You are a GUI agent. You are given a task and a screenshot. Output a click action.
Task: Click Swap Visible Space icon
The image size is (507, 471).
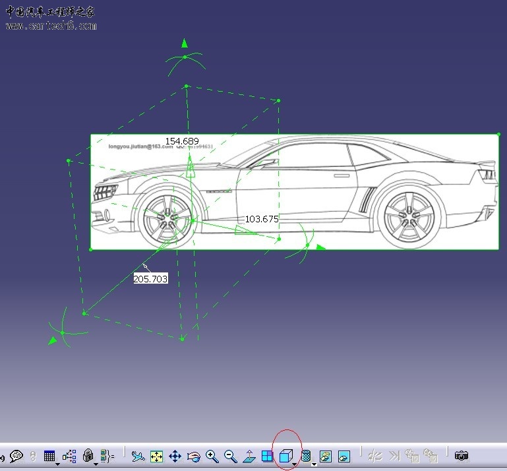point(343,456)
